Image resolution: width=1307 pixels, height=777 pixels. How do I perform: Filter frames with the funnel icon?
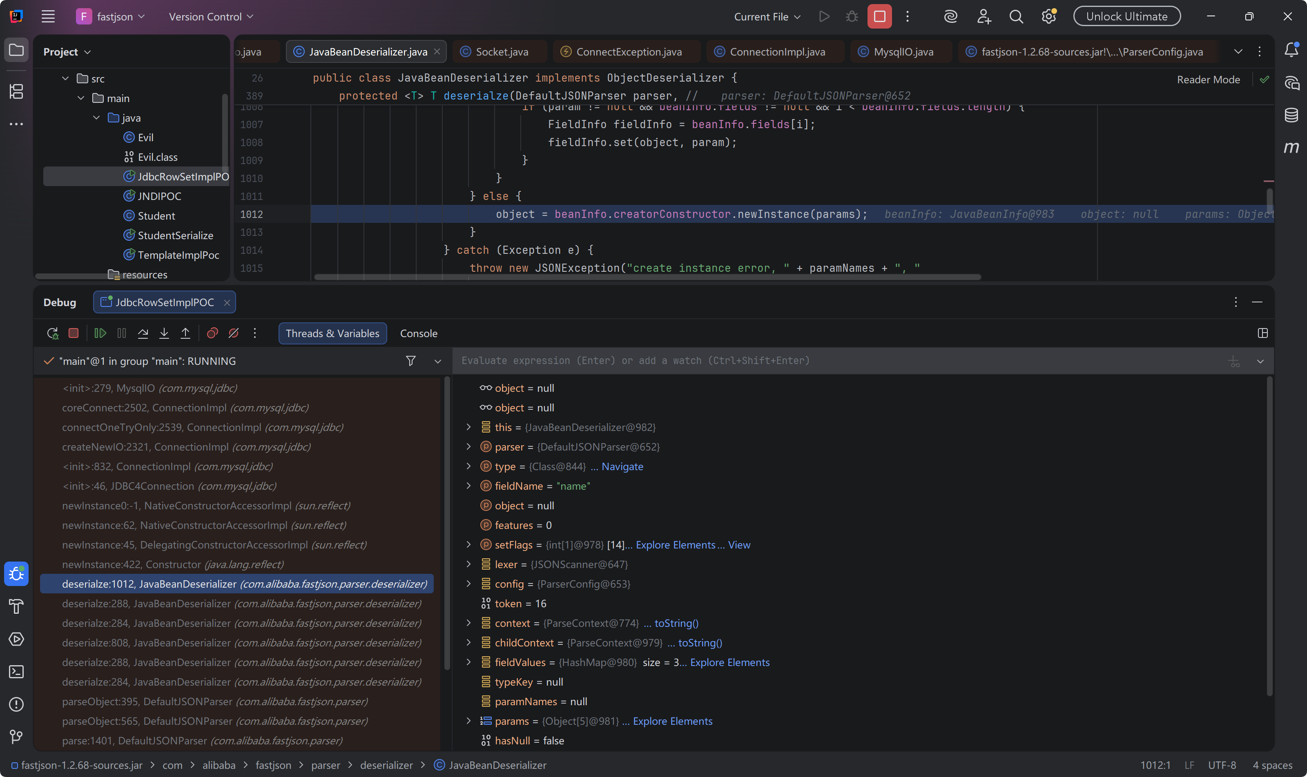pyautogui.click(x=411, y=361)
